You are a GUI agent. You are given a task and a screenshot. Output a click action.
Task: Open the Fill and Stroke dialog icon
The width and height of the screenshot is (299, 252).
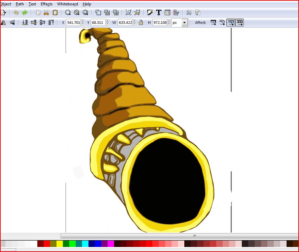[150, 13]
